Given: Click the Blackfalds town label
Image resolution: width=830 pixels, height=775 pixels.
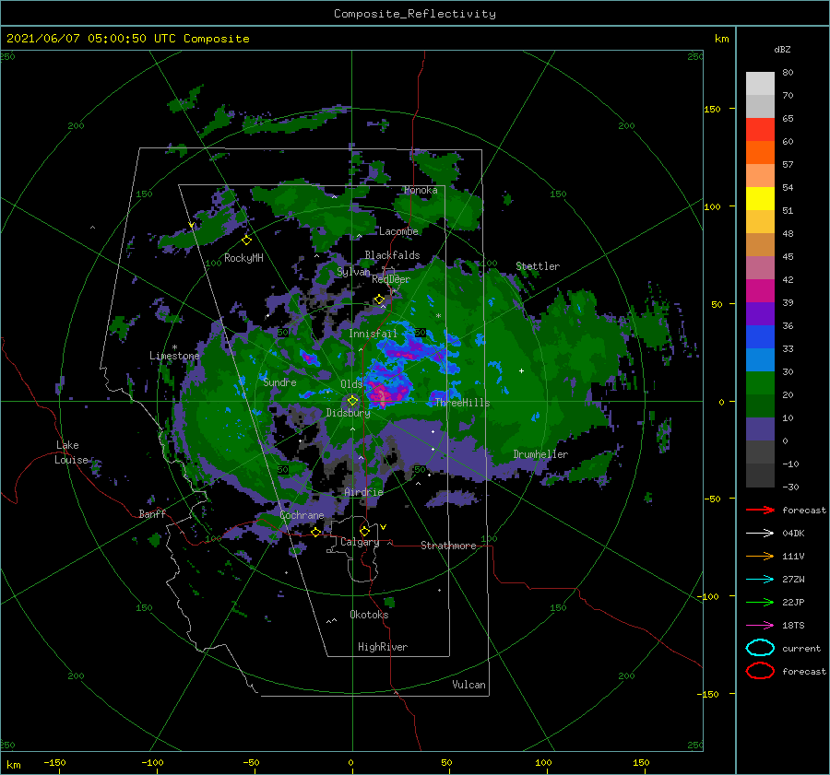Looking at the screenshot, I should coord(392,255).
